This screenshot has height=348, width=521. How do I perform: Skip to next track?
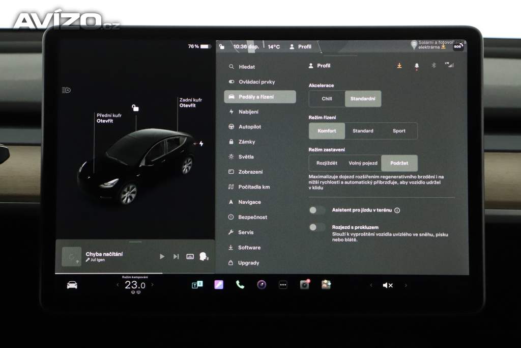click(176, 256)
